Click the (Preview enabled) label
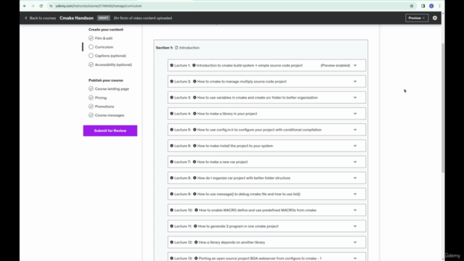The width and height of the screenshot is (464, 261). pos(335,65)
